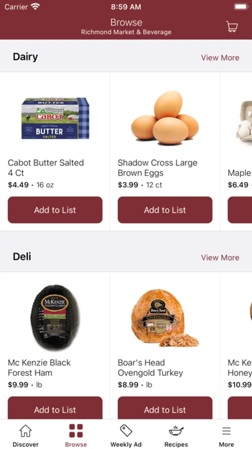Open the Cabot Butter product image

(x=55, y=118)
